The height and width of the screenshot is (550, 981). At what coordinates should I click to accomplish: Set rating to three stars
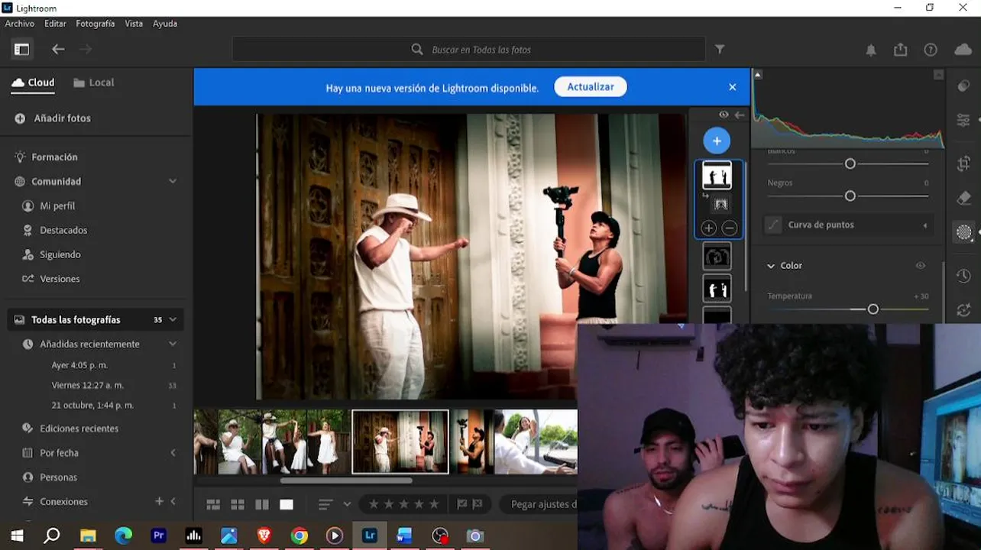(x=404, y=504)
